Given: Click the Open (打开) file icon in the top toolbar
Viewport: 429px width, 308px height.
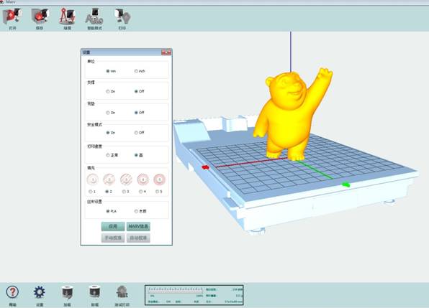Looking at the screenshot, I should [x=12, y=17].
